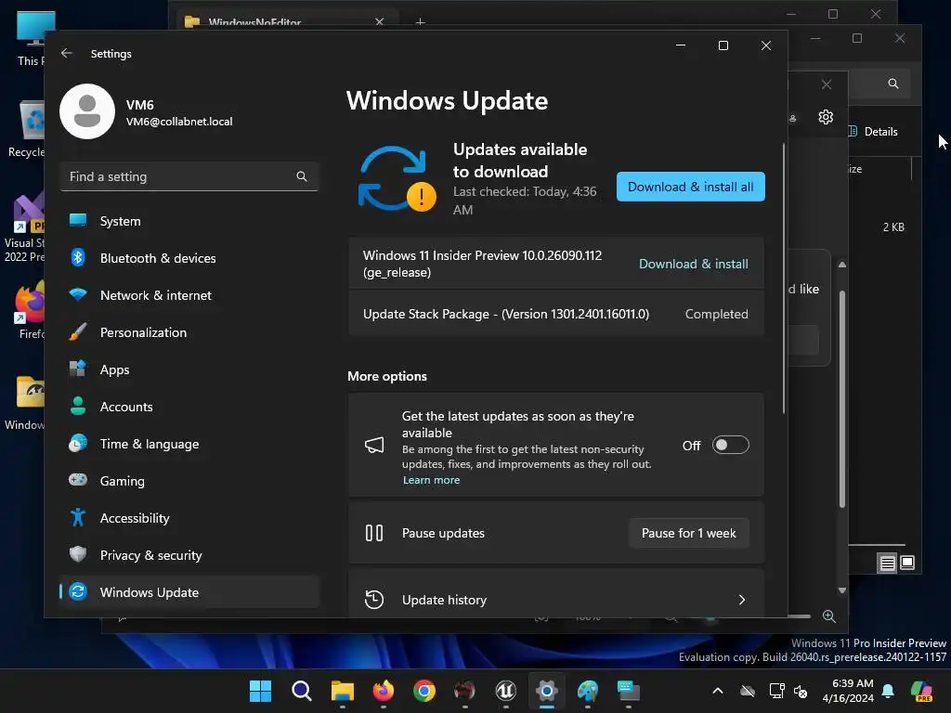Click Update Stack Package Completed status
This screenshot has width=951, height=713.
tap(716, 314)
